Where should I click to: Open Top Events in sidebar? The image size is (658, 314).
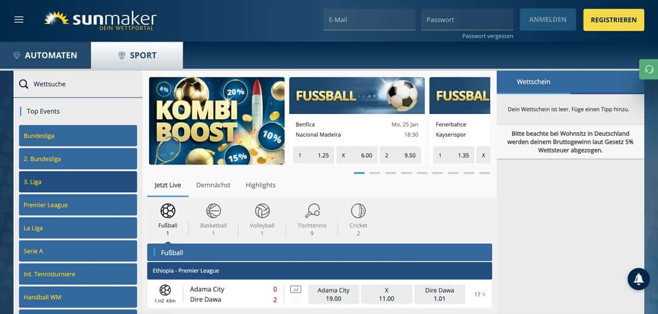coord(43,111)
